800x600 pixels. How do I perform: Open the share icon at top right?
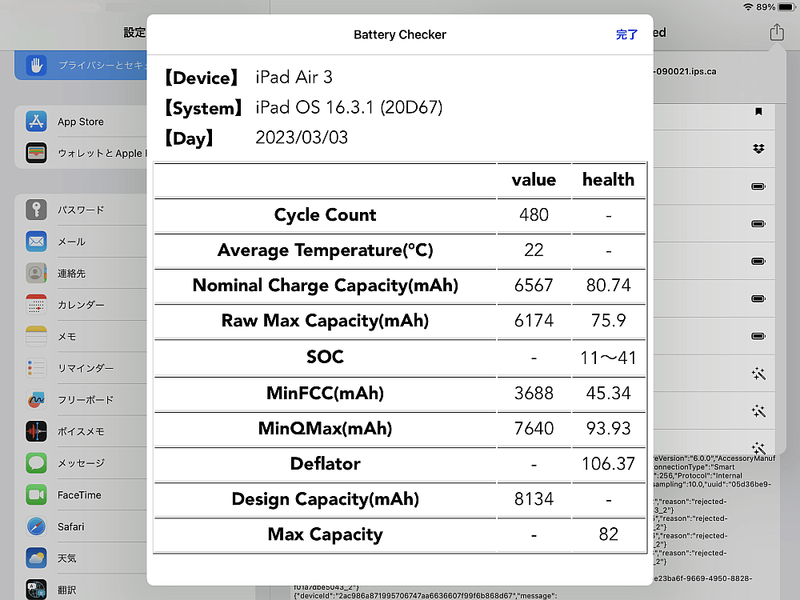click(777, 32)
